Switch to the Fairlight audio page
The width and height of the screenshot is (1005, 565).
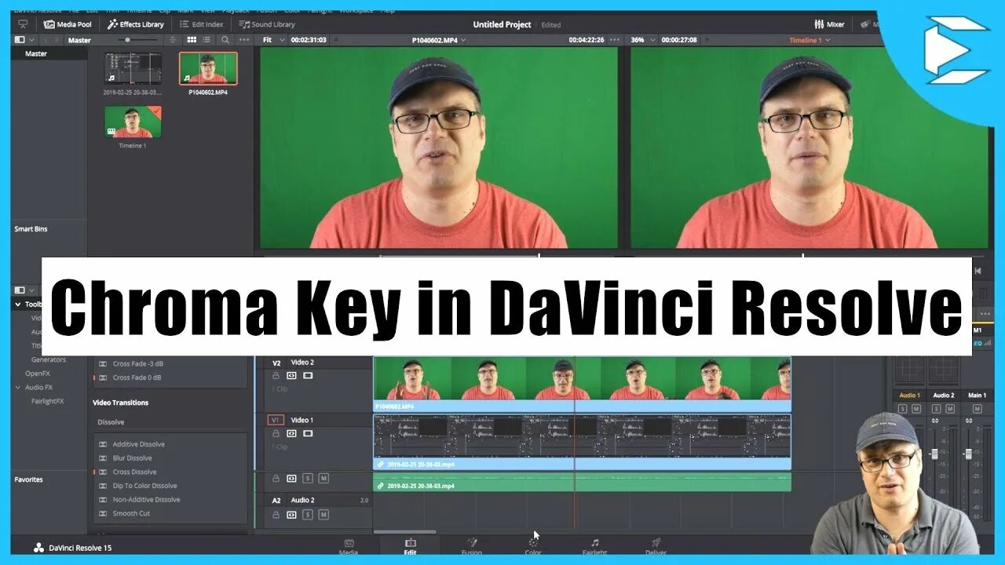tap(594, 547)
